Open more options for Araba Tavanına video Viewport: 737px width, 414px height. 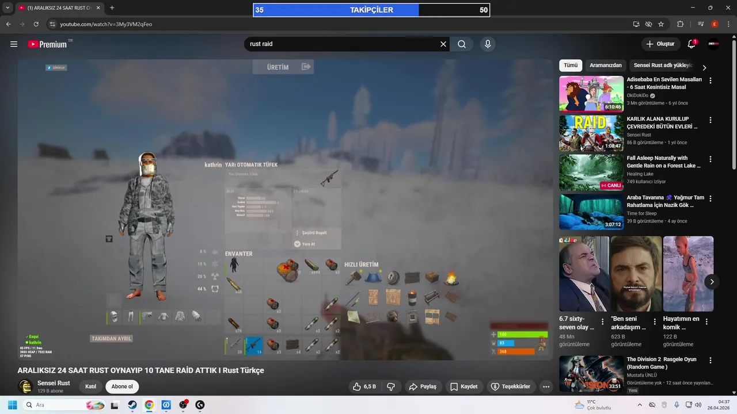711,198
